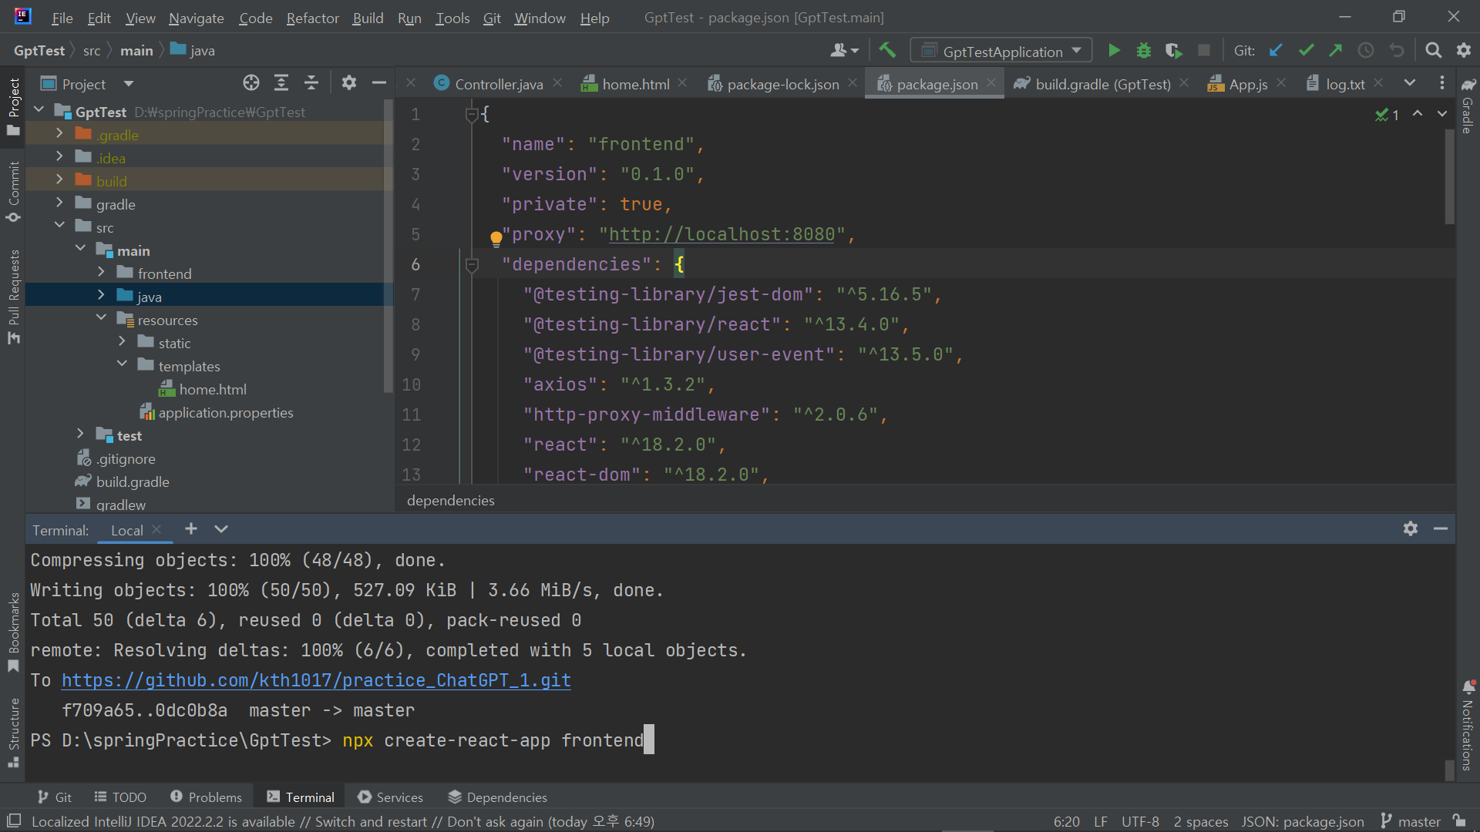Click the green Run application button
Viewport: 1480px width, 832px height.
point(1114,51)
